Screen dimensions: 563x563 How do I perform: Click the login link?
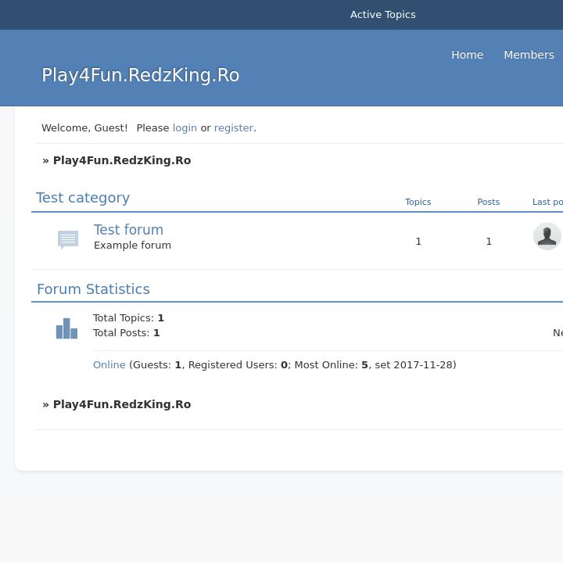click(x=185, y=127)
